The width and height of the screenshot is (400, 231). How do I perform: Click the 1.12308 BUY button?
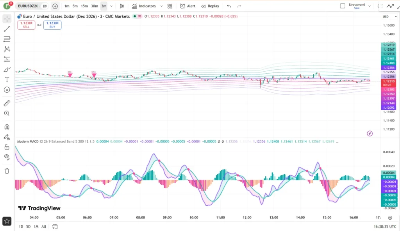(52, 25)
